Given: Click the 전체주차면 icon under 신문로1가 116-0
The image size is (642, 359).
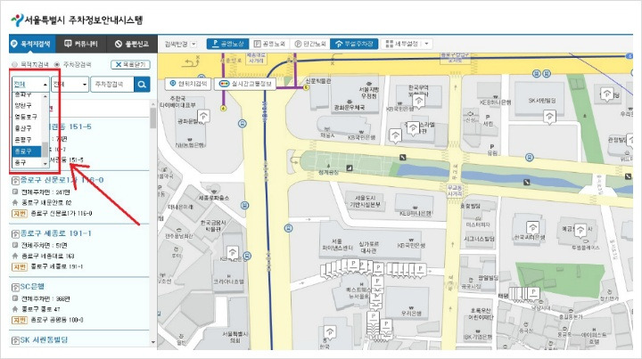Looking at the screenshot, I should click(15, 192).
